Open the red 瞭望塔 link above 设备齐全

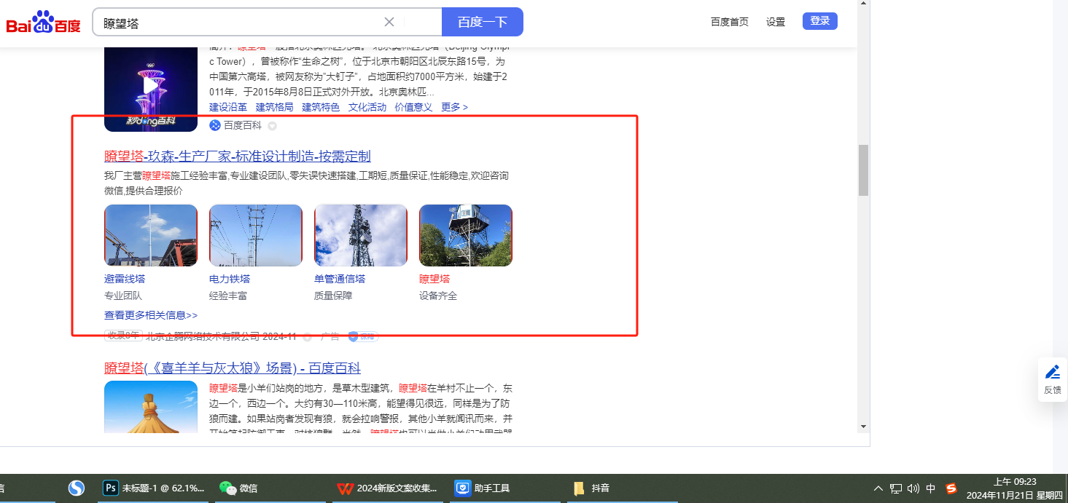(x=434, y=279)
